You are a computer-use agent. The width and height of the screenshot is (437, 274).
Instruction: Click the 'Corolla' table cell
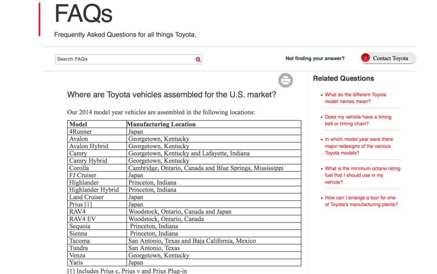click(x=97, y=168)
